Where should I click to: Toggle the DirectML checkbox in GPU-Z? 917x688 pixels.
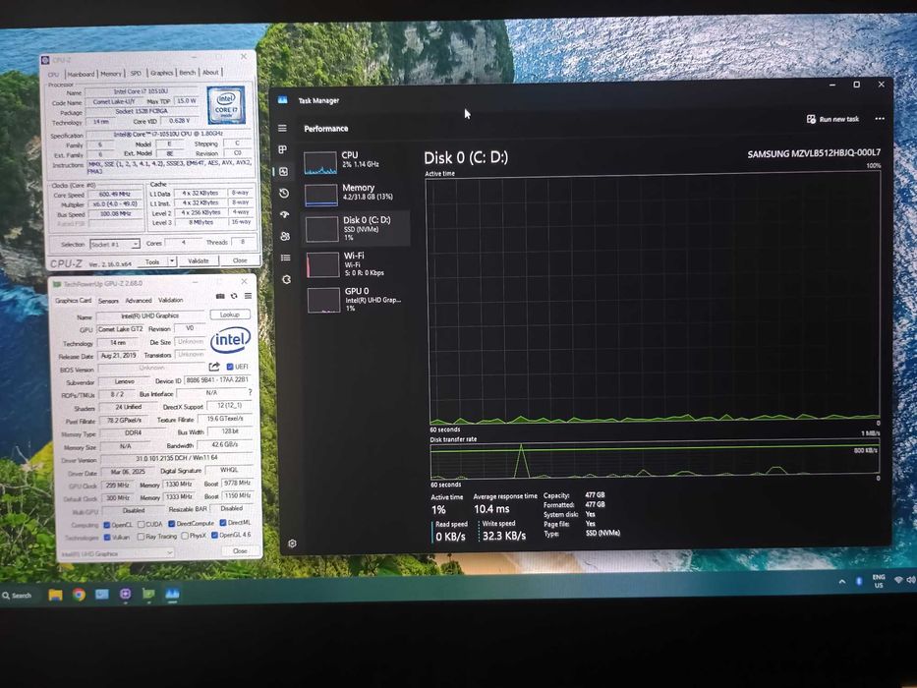point(223,523)
